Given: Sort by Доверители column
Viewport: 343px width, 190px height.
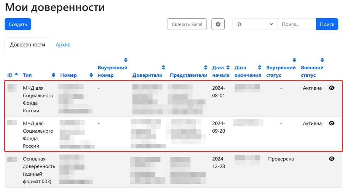Looking at the screenshot, I should [163, 68].
